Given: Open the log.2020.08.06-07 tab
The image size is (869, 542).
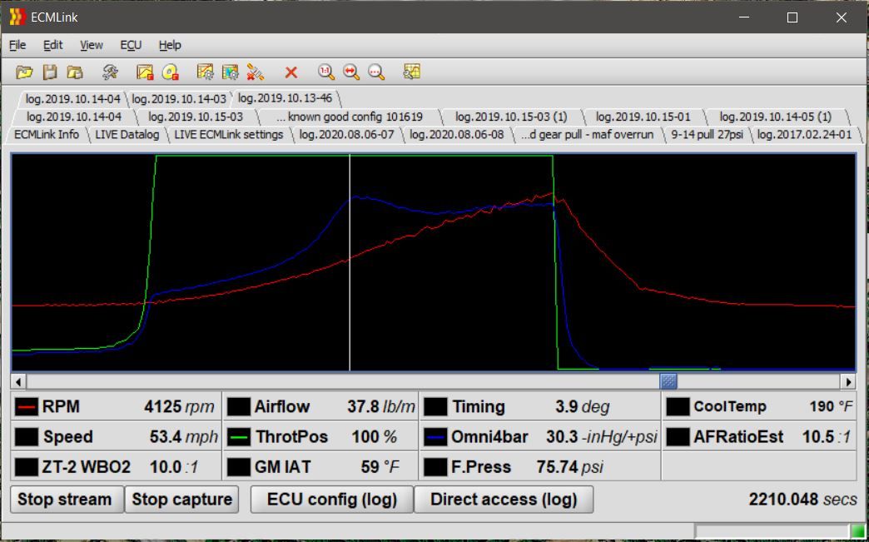Looking at the screenshot, I should click(346, 135).
